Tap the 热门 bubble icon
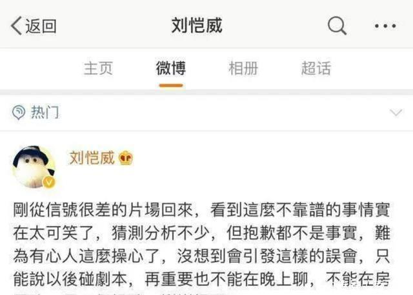This screenshot has width=413, height=295. (x=19, y=112)
